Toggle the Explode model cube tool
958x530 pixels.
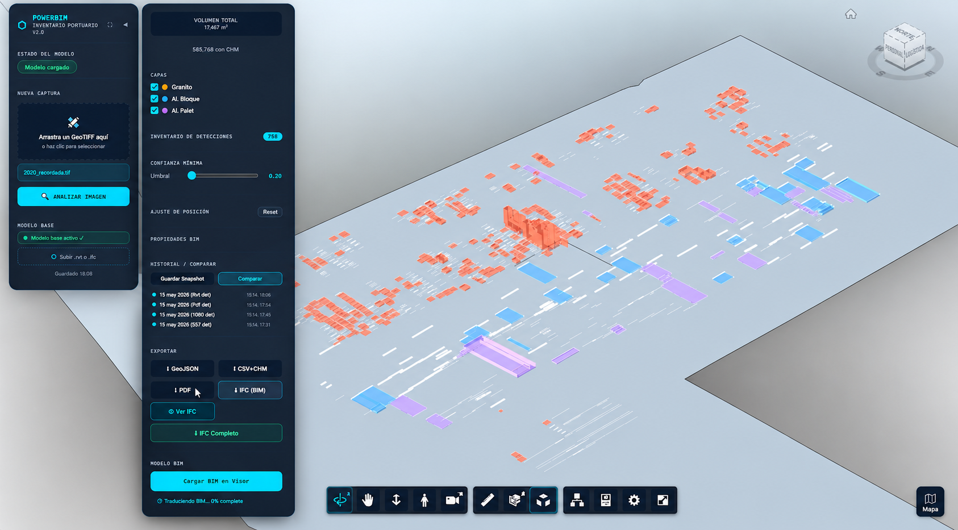543,500
